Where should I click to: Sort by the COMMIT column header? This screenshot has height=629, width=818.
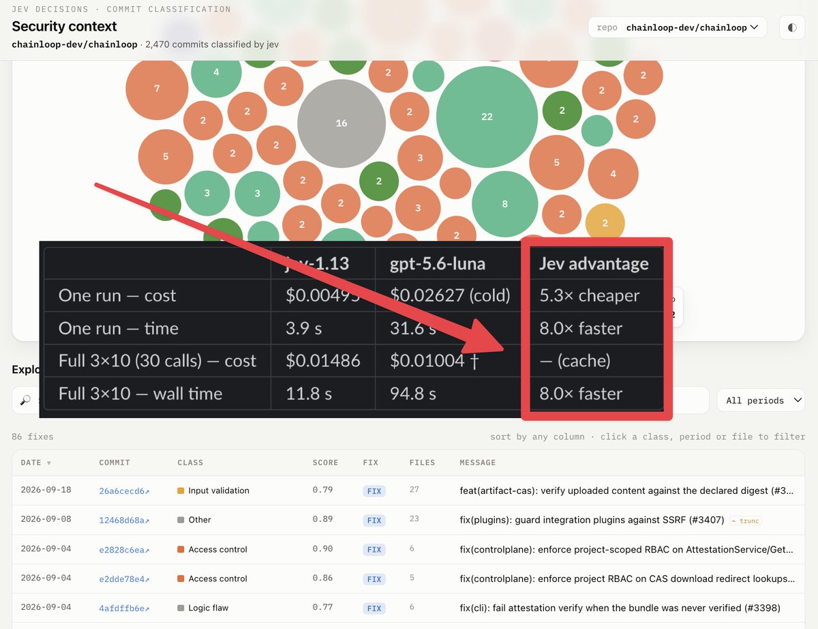pos(115,463)
